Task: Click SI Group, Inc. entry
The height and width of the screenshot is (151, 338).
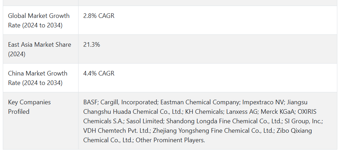Action: pos(303,121)
